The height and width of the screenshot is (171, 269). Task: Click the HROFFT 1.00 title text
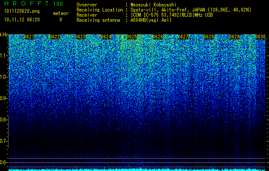pos(33,3)
